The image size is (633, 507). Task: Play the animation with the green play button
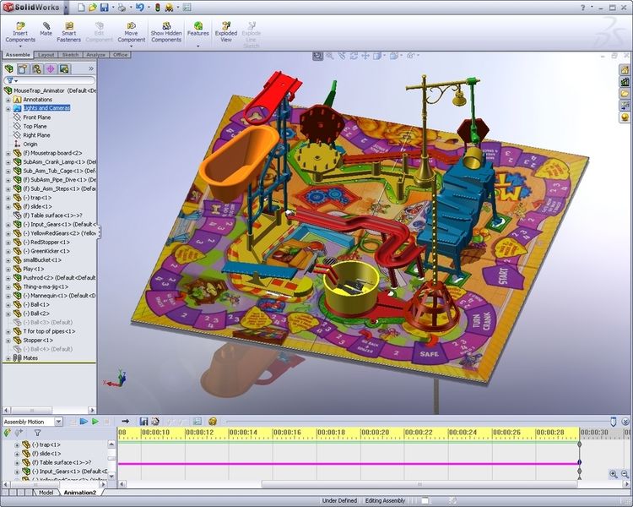click(95, 422)
